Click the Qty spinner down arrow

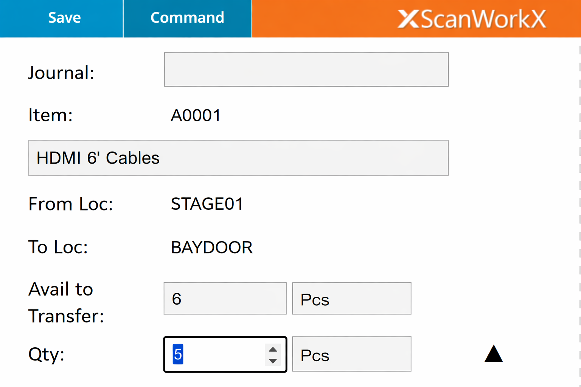point(272,362)
